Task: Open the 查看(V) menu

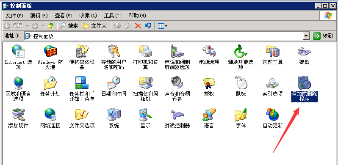Action: [x=64, y=16]
